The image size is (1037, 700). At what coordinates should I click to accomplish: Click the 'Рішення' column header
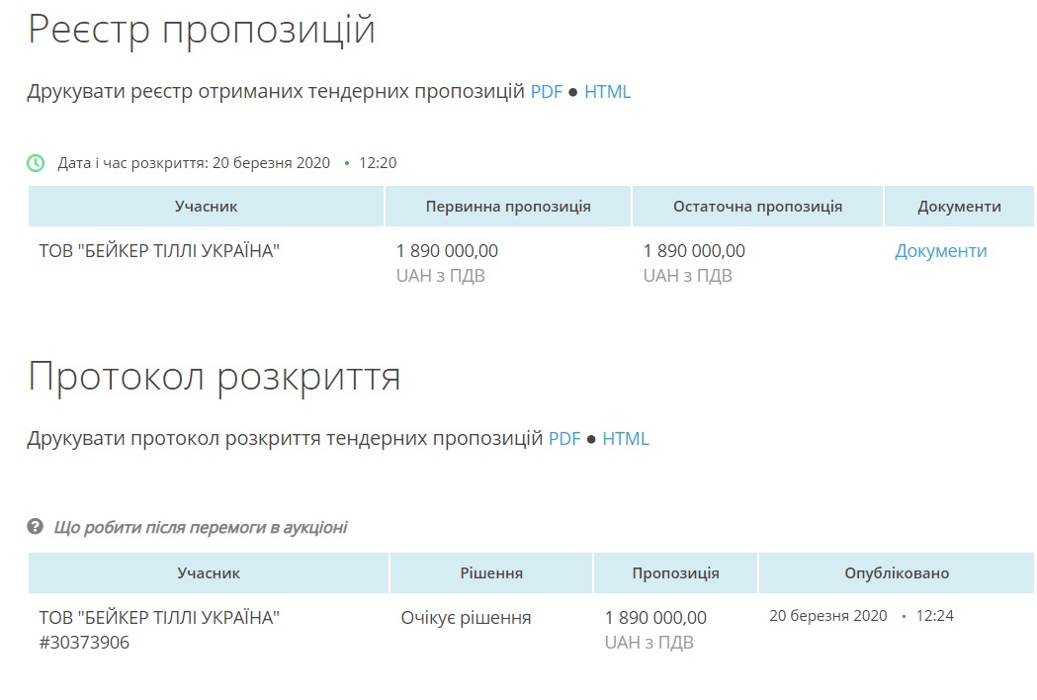491,573
